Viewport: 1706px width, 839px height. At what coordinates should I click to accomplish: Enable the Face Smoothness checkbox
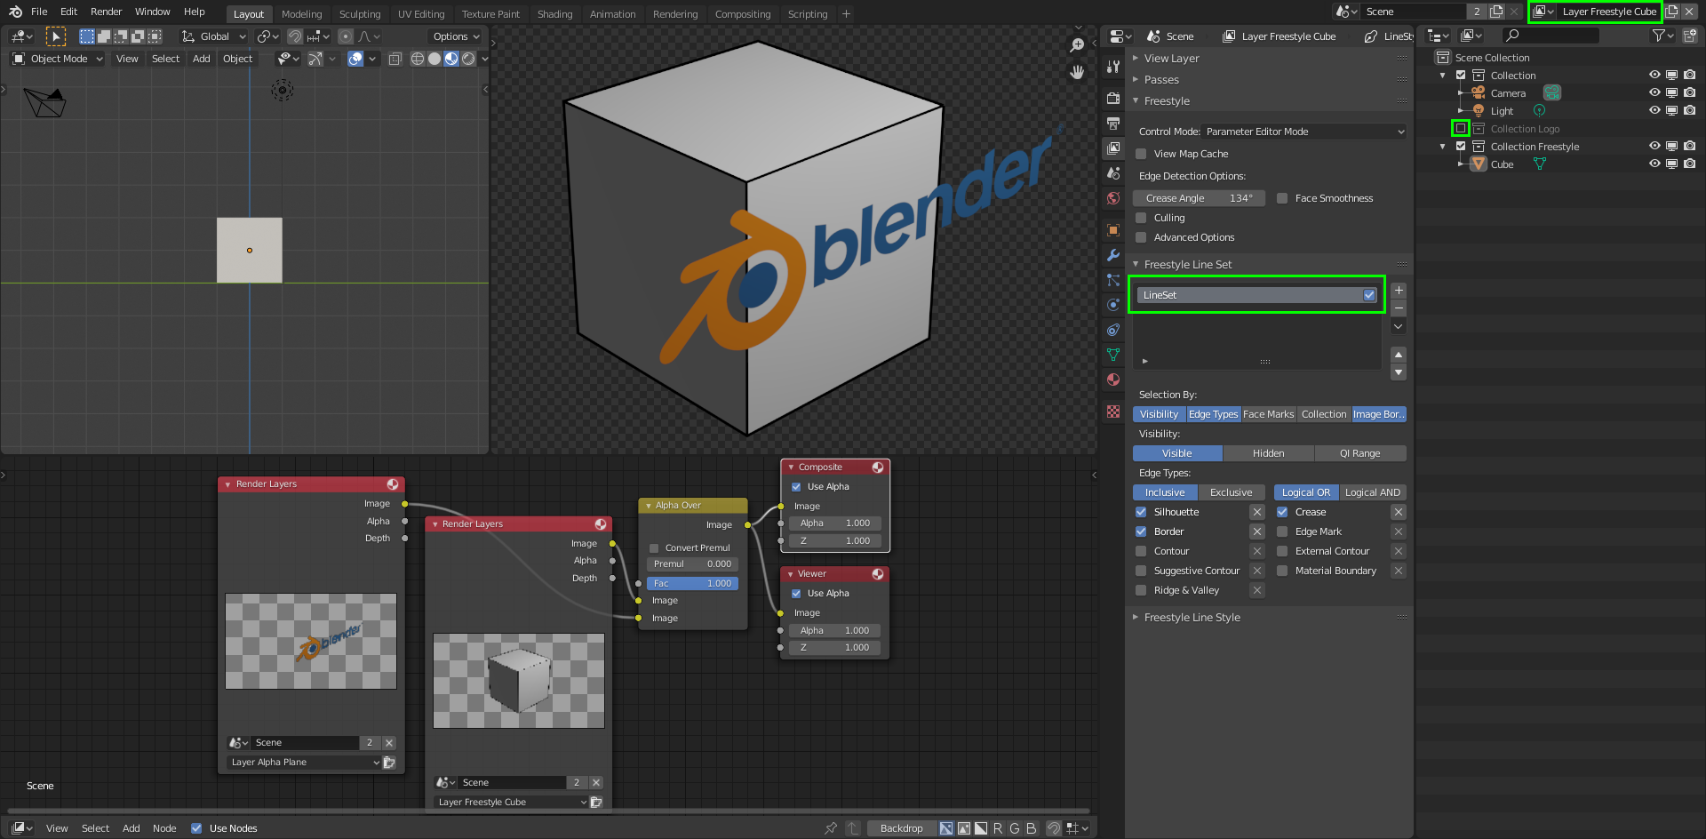[x=1282, y=198]
